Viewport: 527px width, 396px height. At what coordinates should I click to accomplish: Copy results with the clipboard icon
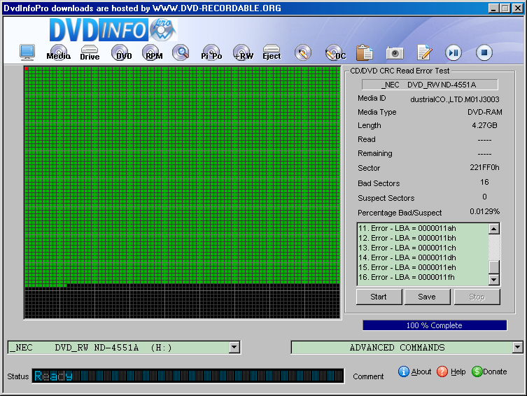pyautogui.click(x=365, y=52)
